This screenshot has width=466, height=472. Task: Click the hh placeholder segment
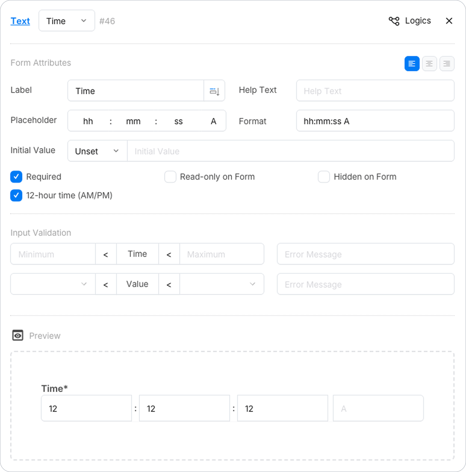coord(88,121)
